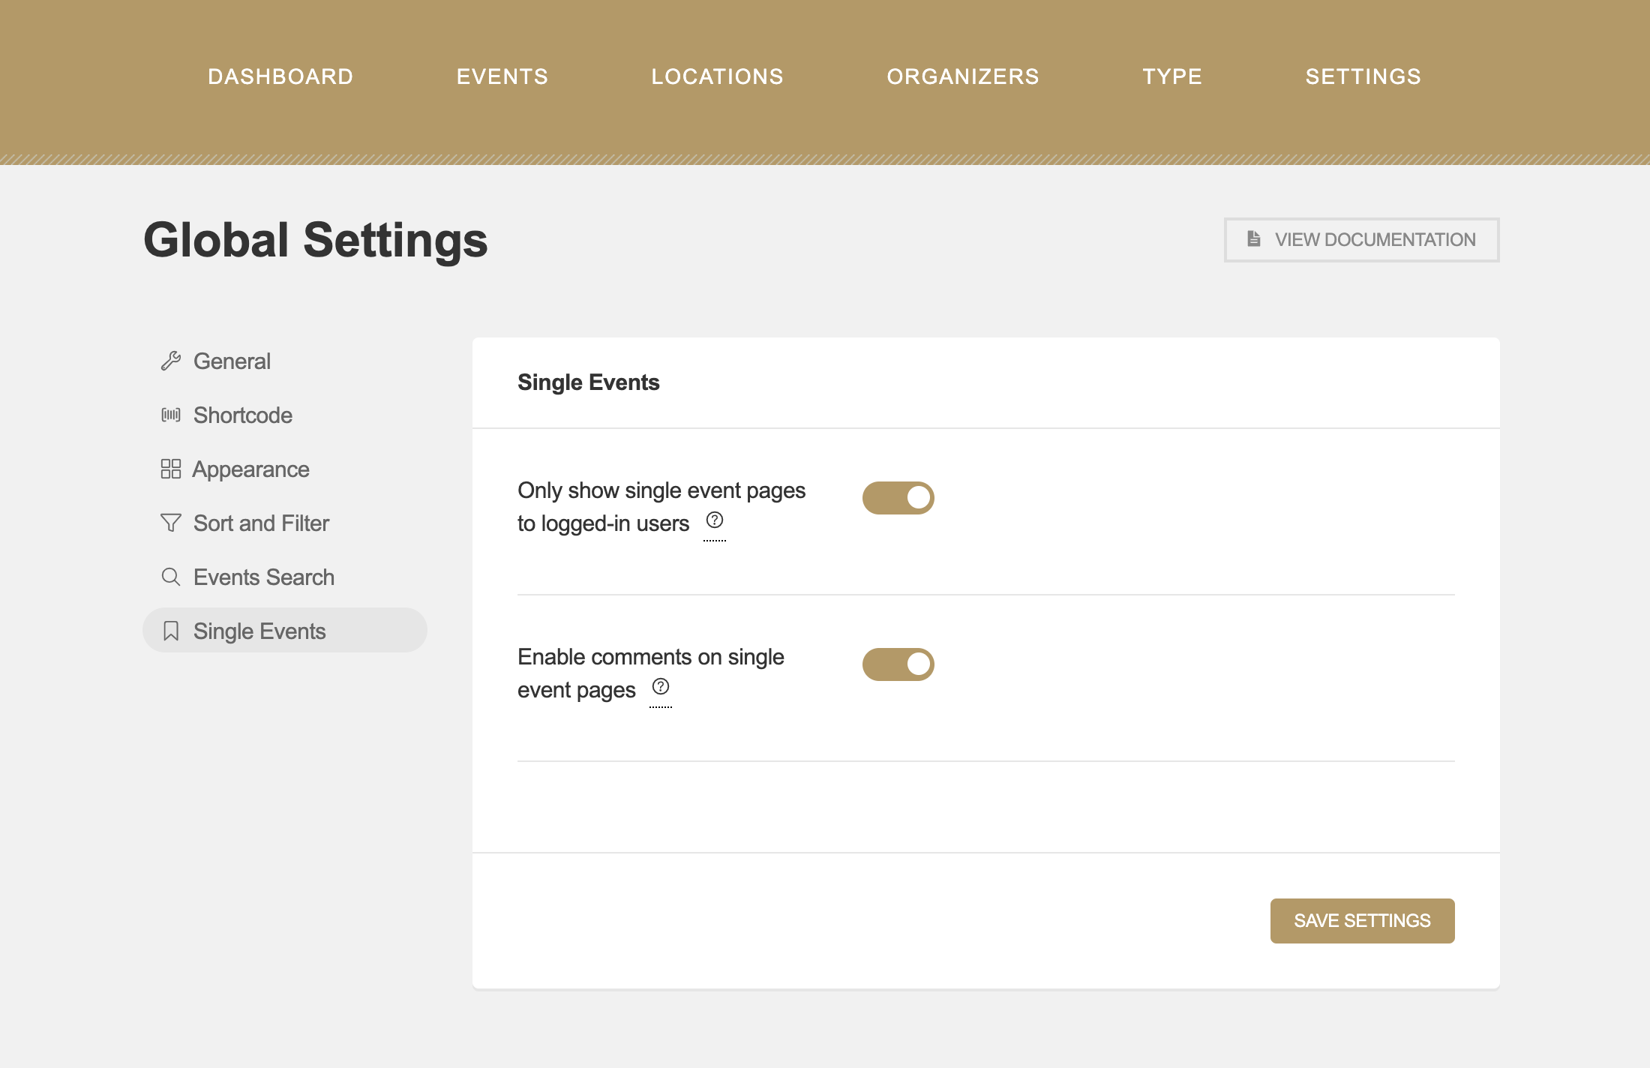
Task: Click the magnifier icon for Events Search
Action: (171, 577)
